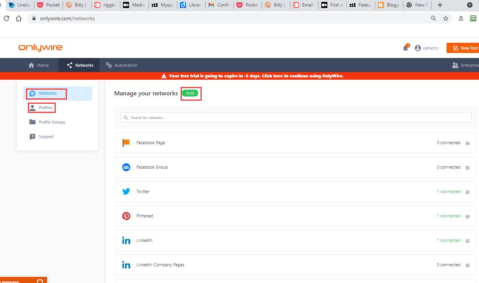The image size is (479, 283).
Task: Click the Search for networks field
Action: click(x=296, y=117)
